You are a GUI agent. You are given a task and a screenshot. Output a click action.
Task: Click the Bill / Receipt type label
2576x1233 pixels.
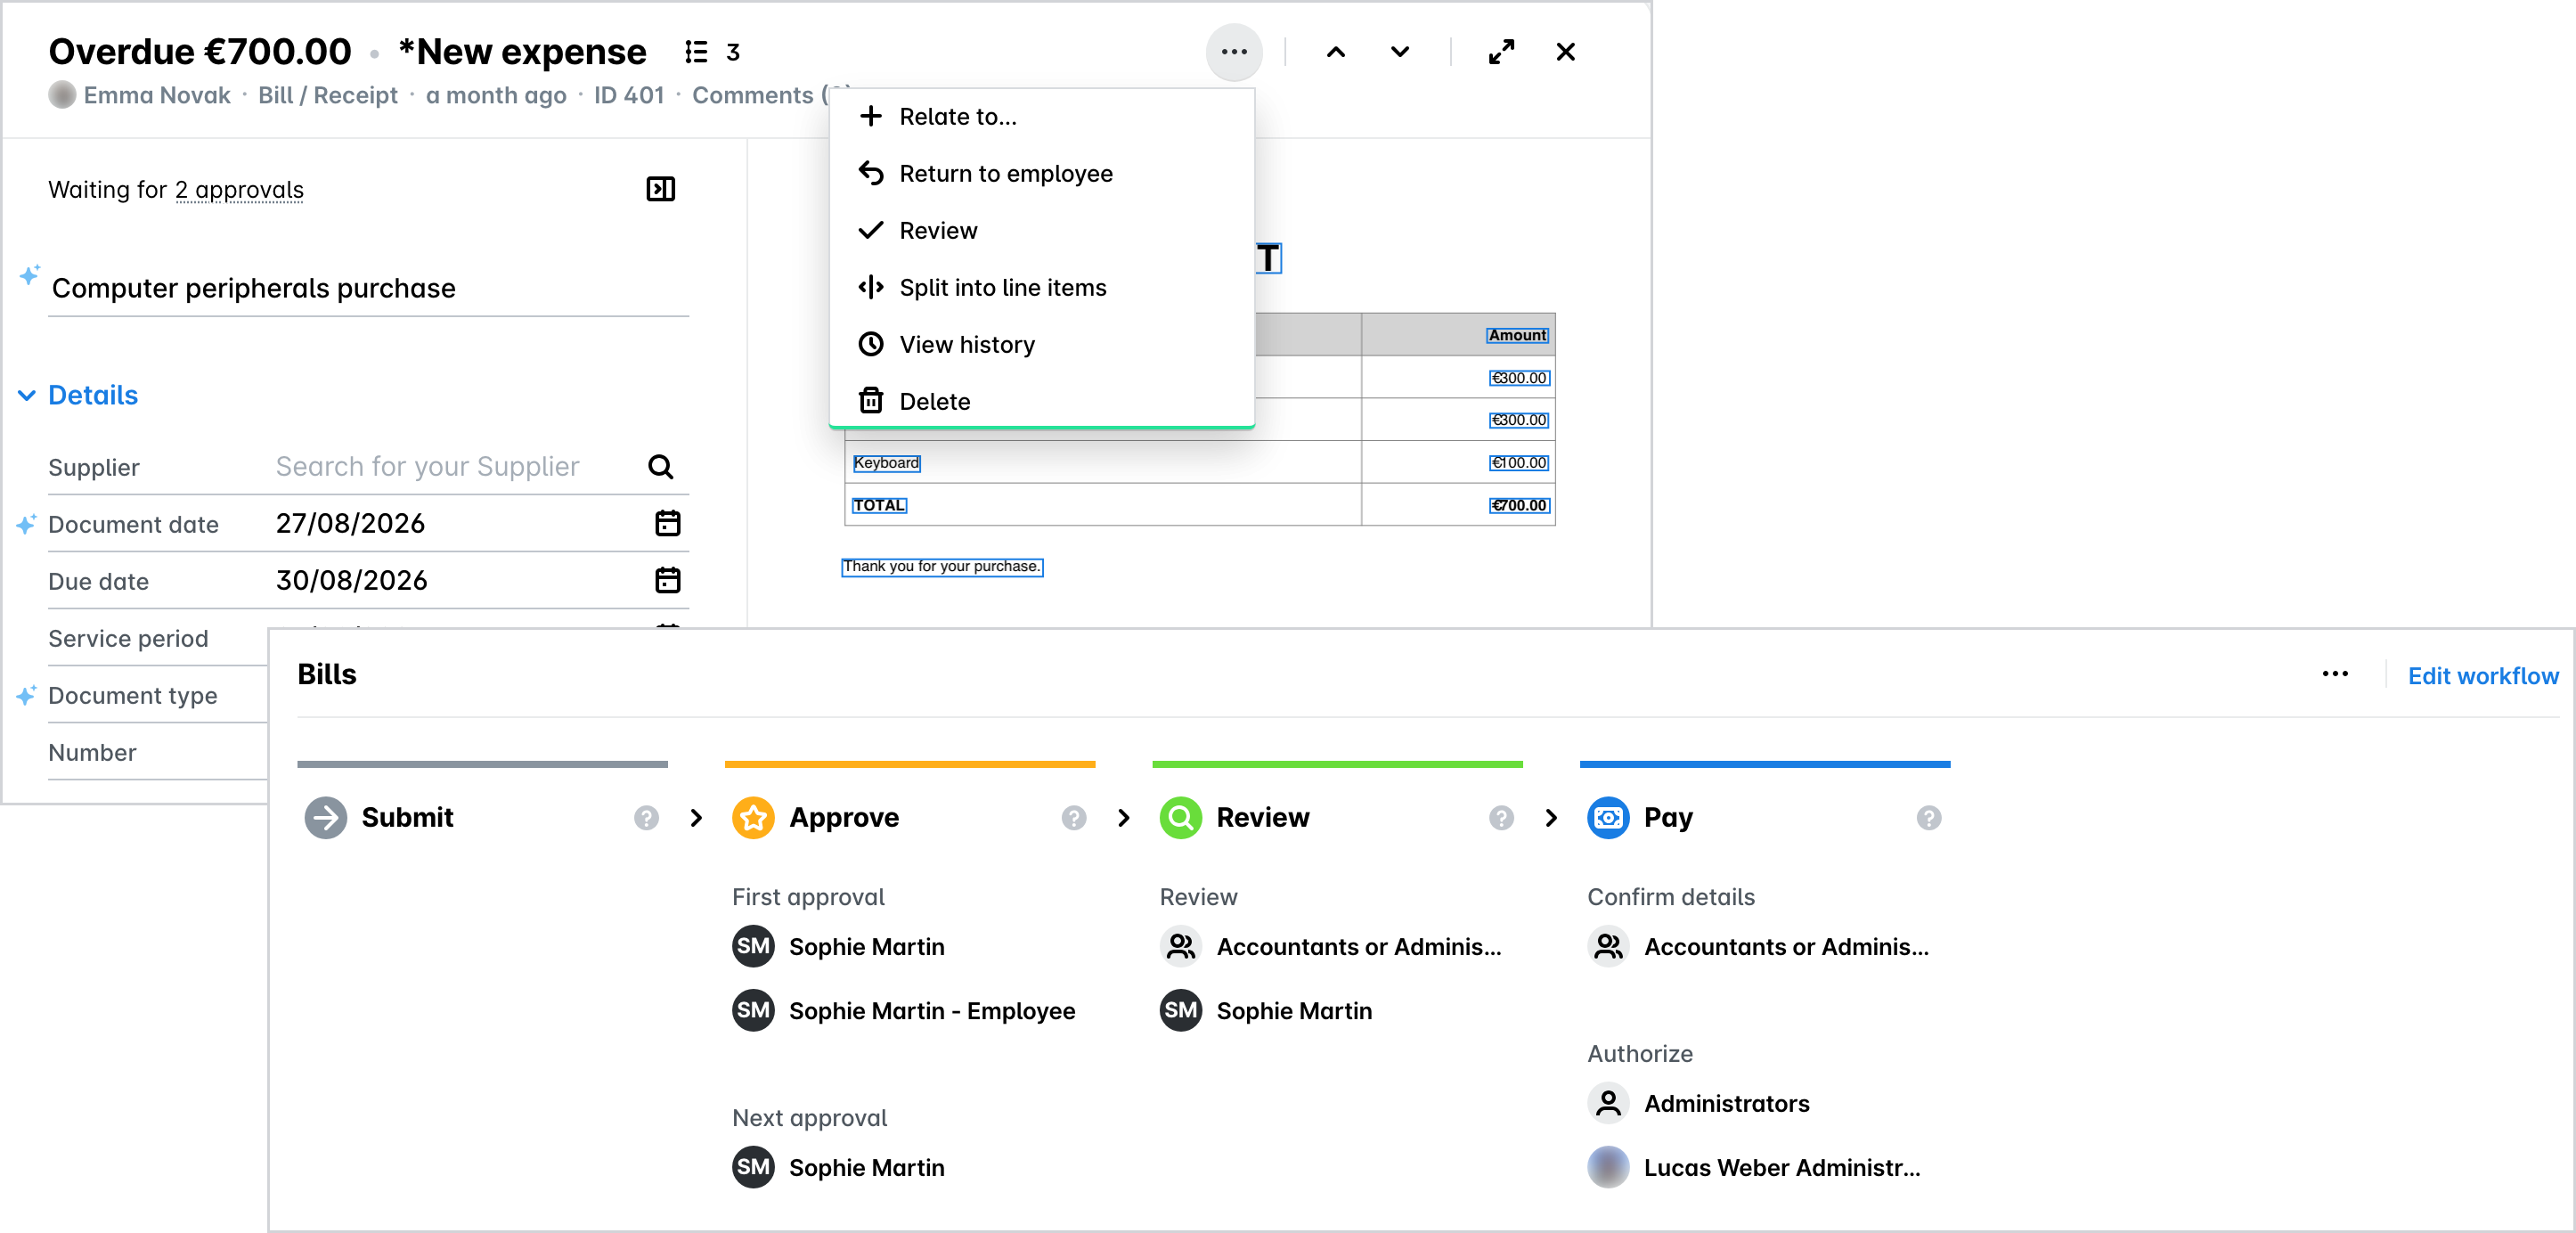tap(328, 95)
